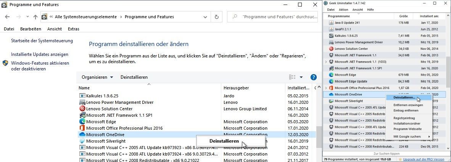Click Lenovo Power Management Driver icon in Programme list
This screenshot has height=162, width=451.
pyautogui.click(x=82, y=102)
